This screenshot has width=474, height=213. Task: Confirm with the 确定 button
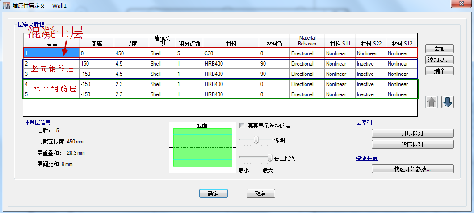[x=214, y=193]
